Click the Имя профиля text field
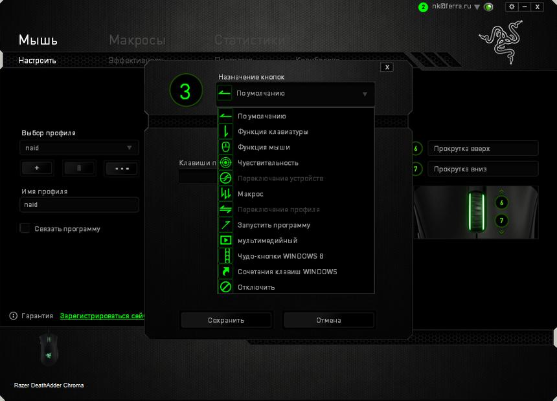Viewport: 557px width, 401px height. [79, 204]
